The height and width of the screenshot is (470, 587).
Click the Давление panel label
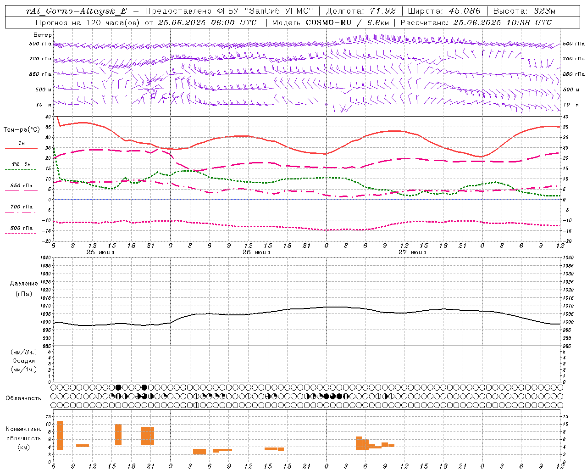tap(24, 284)
